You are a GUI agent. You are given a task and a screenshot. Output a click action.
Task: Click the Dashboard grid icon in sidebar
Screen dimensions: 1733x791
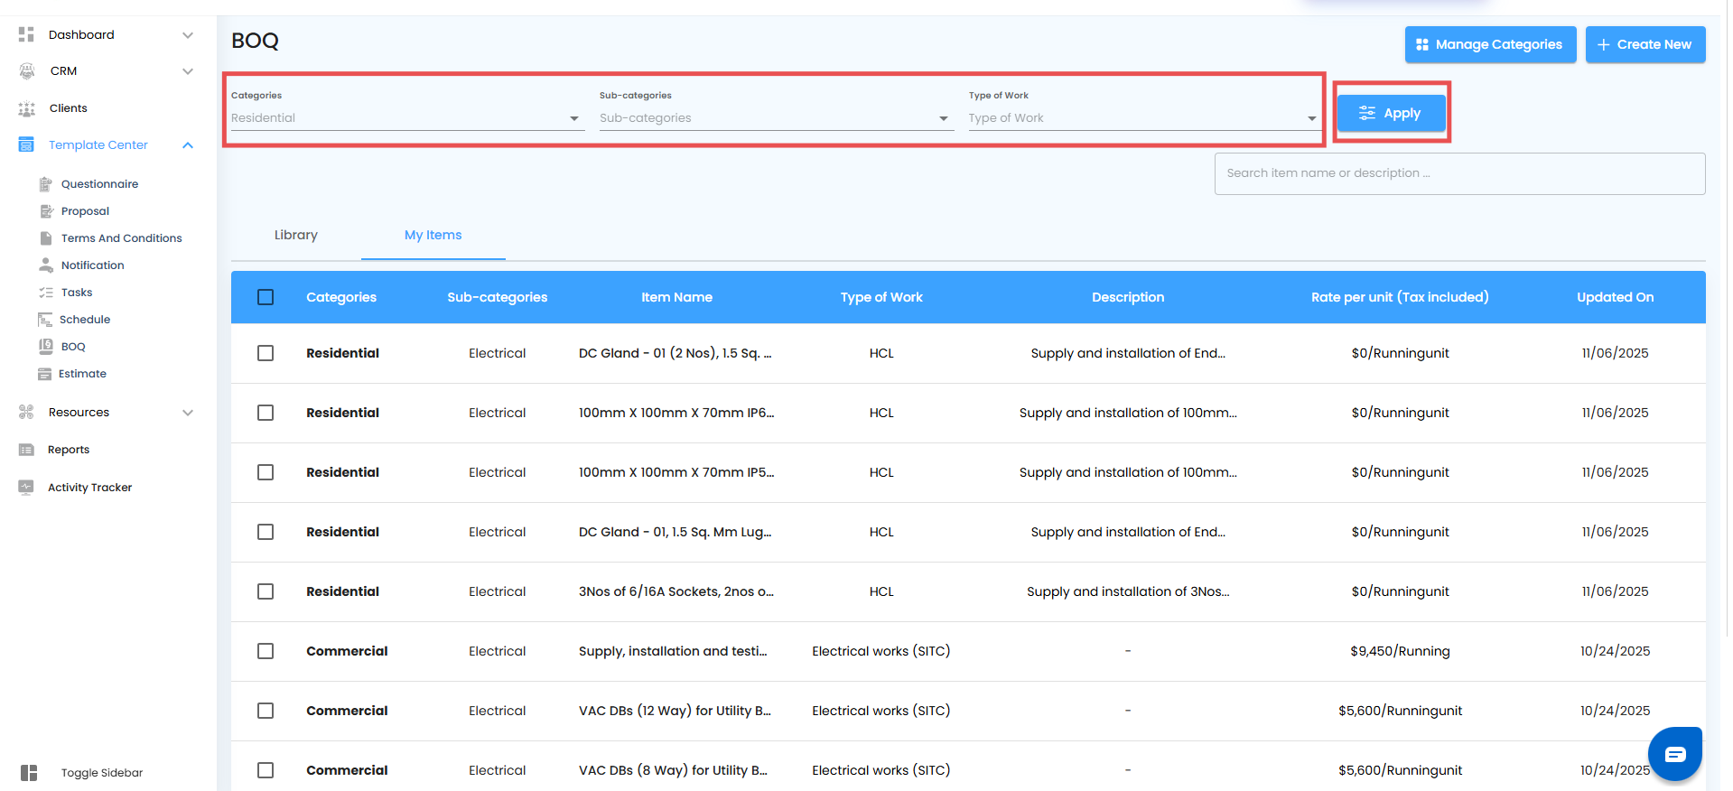[x=26, y=34]
